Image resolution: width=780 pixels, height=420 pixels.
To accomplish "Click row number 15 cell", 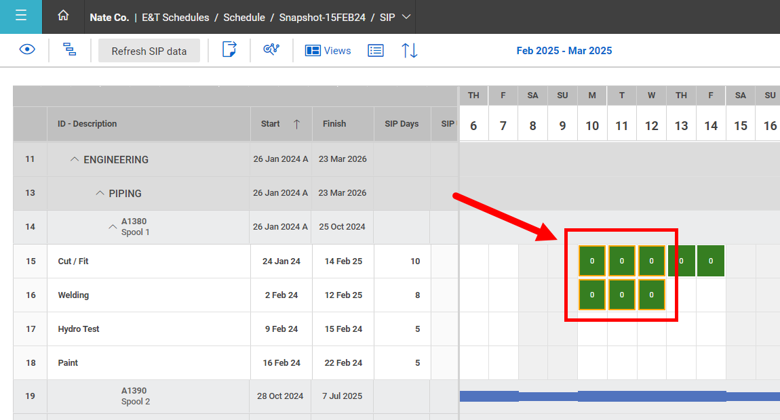I will coord(31,261).
